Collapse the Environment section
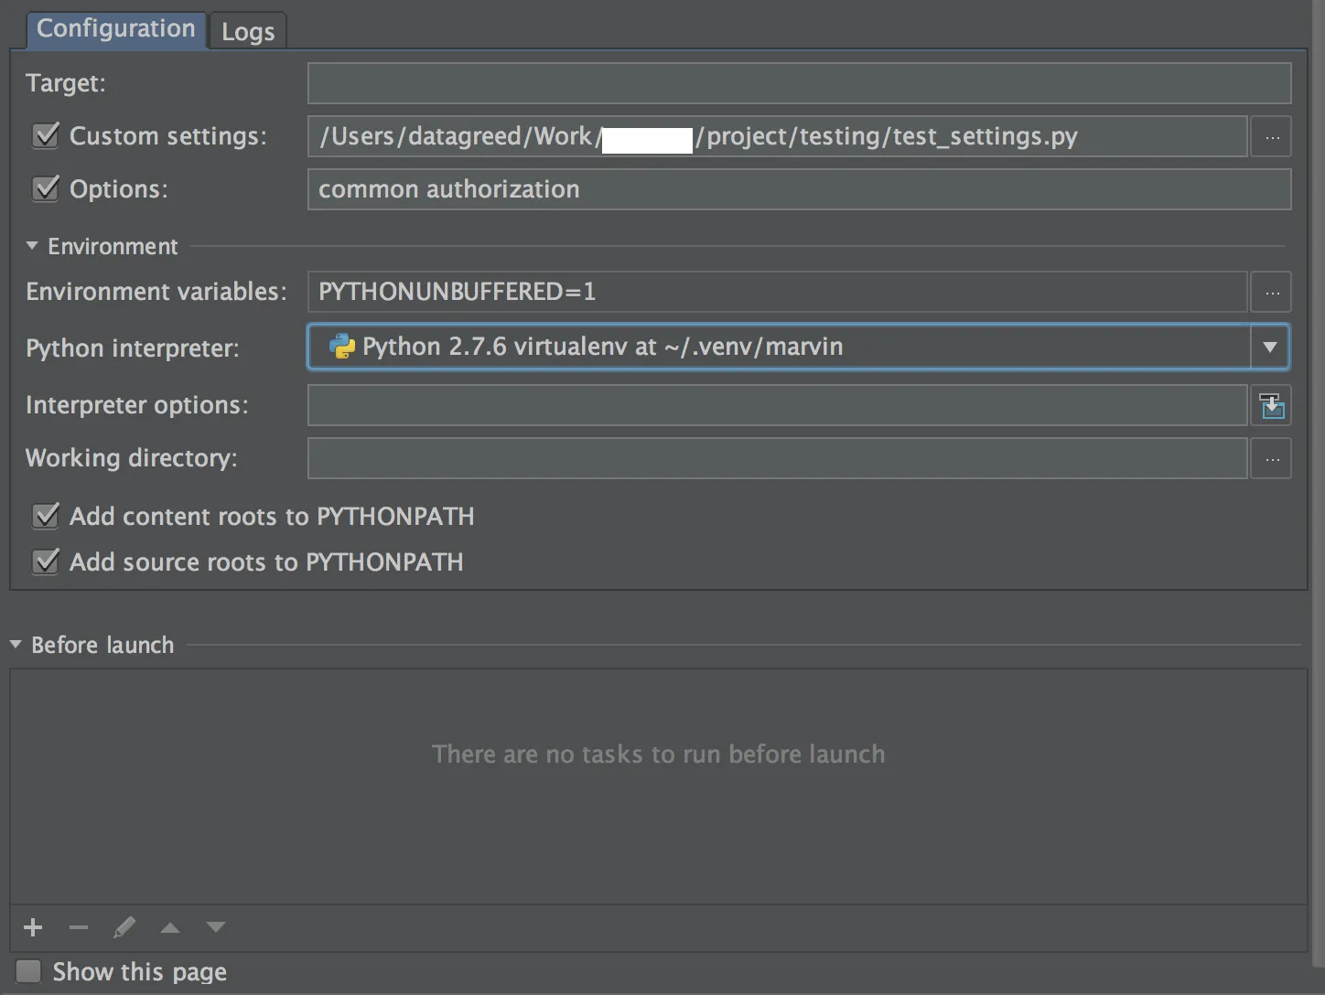Viewport: 1325px width, 995px height. 32,246
